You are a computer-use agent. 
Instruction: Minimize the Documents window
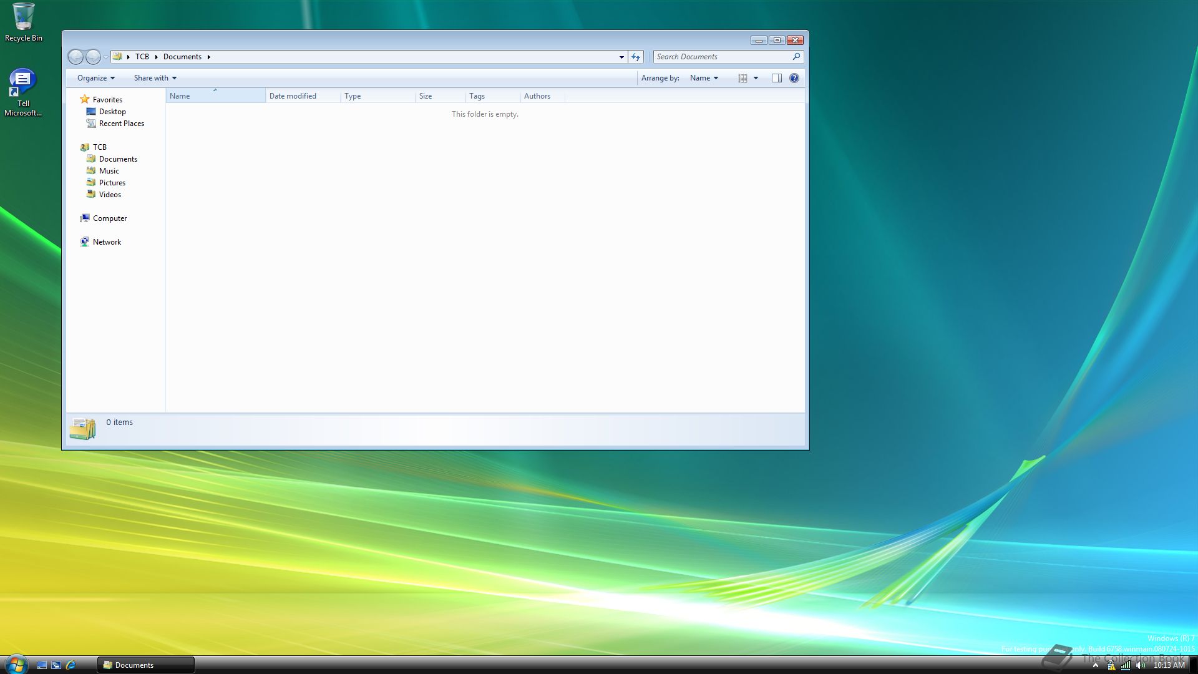pyautogui.click(x=759, y=41)
